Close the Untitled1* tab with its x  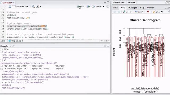pyautogui.click(x=13, y=3)
